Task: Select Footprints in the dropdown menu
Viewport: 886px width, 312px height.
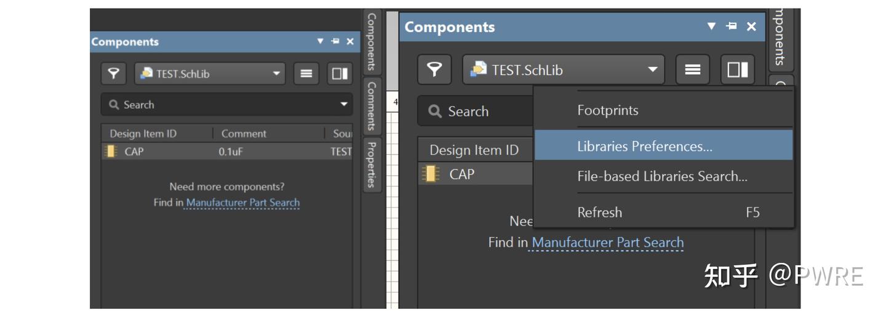Action: coord(608,111)
